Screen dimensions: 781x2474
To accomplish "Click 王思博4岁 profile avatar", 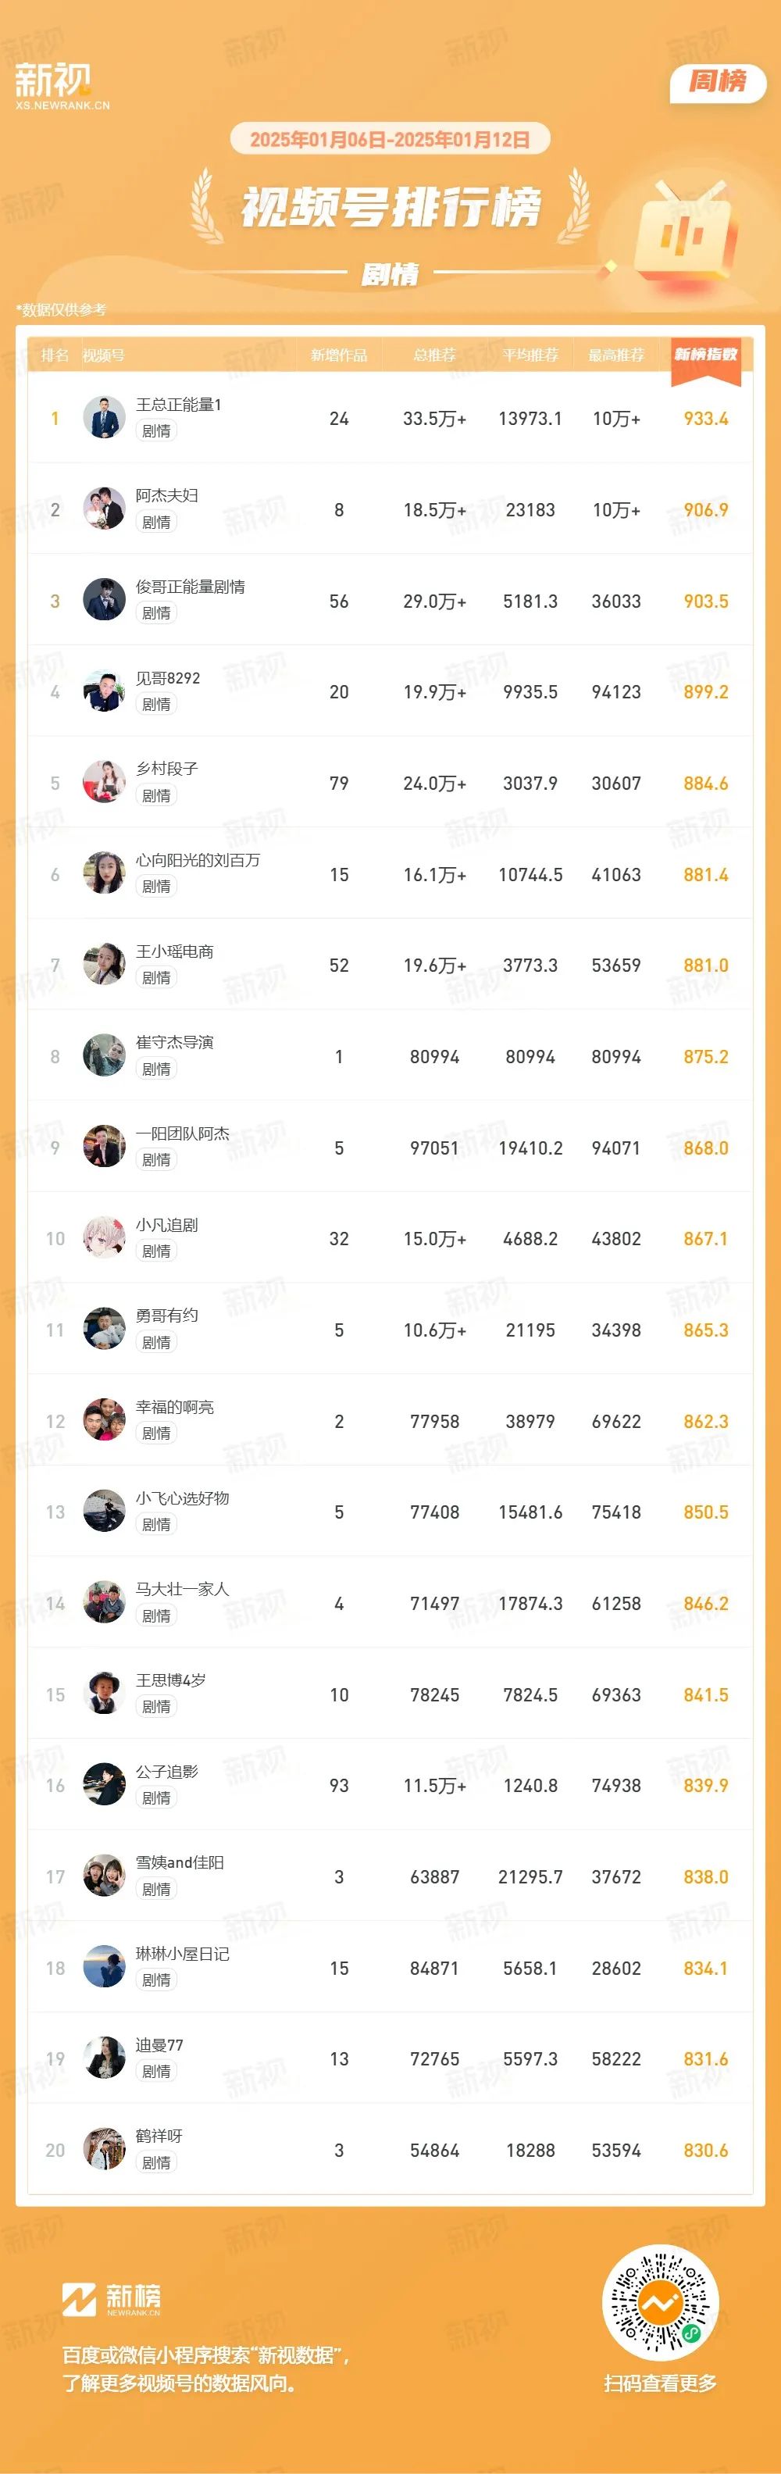I will (104, 1694).
